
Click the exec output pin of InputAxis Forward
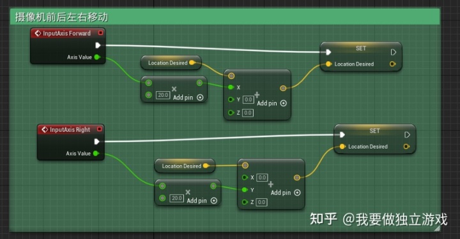click(98, 45)
